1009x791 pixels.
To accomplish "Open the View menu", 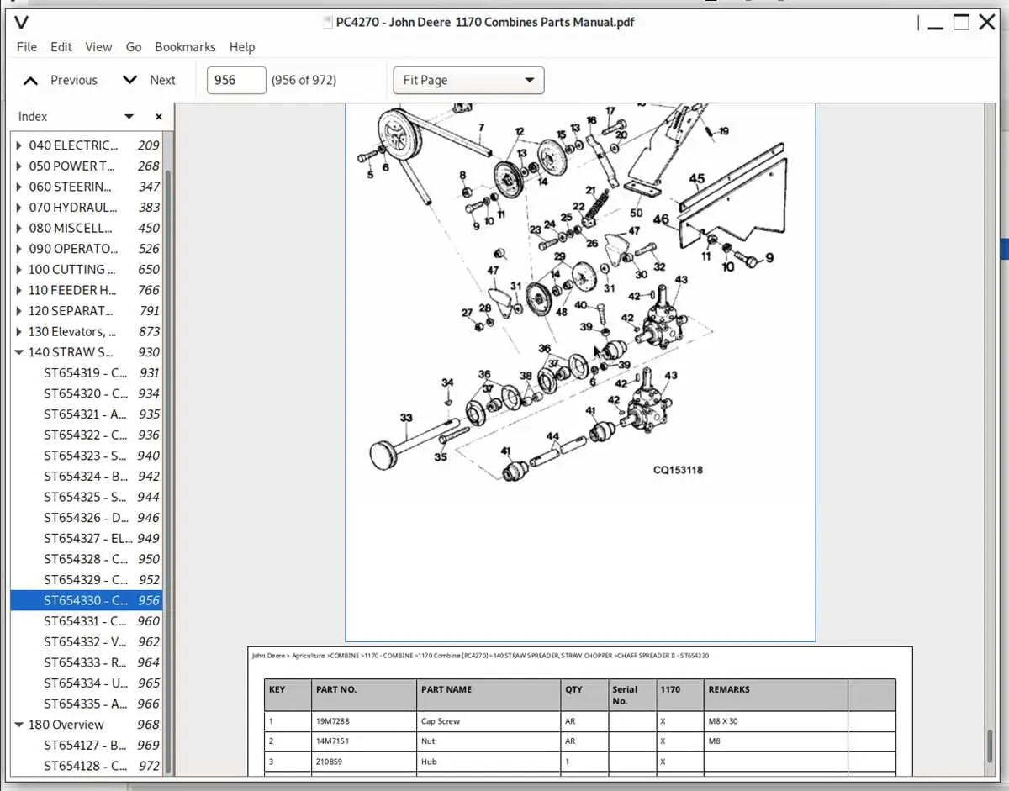I will click(x=98, y=47).
